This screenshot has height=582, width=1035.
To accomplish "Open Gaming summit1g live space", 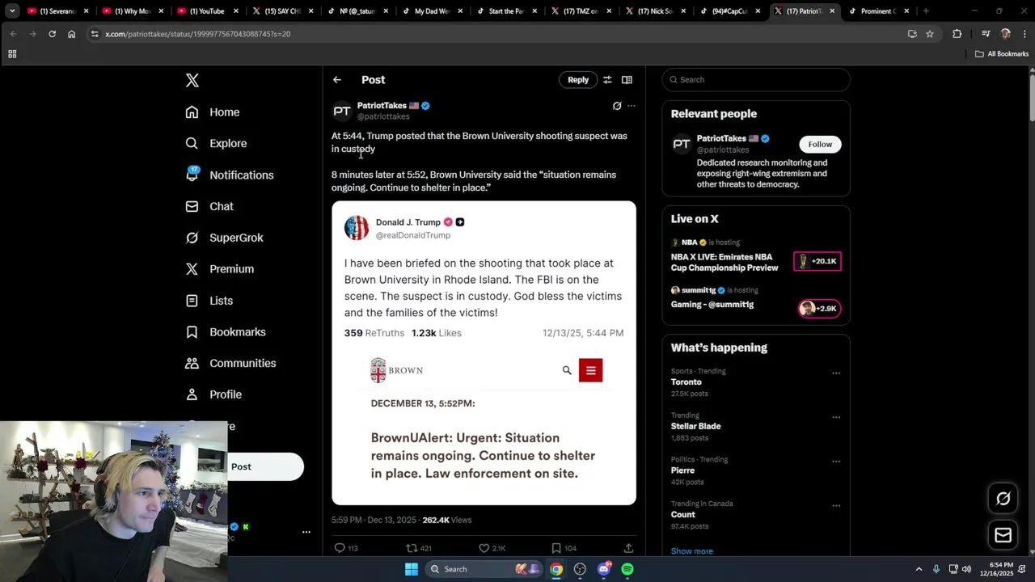I will point(756,299).
